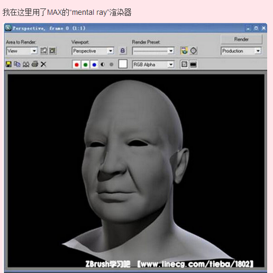
Task: Expand the Render Preset dropdown
Action: (153, 51)
